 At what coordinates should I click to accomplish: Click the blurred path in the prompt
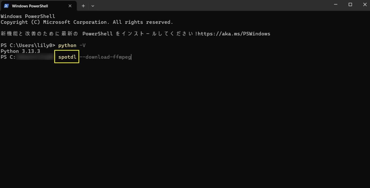coord(35,57)
